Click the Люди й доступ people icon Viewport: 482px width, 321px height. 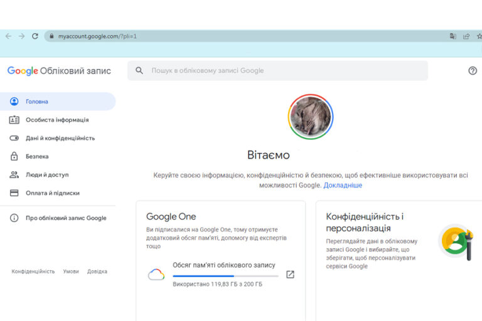click(14, 175)
